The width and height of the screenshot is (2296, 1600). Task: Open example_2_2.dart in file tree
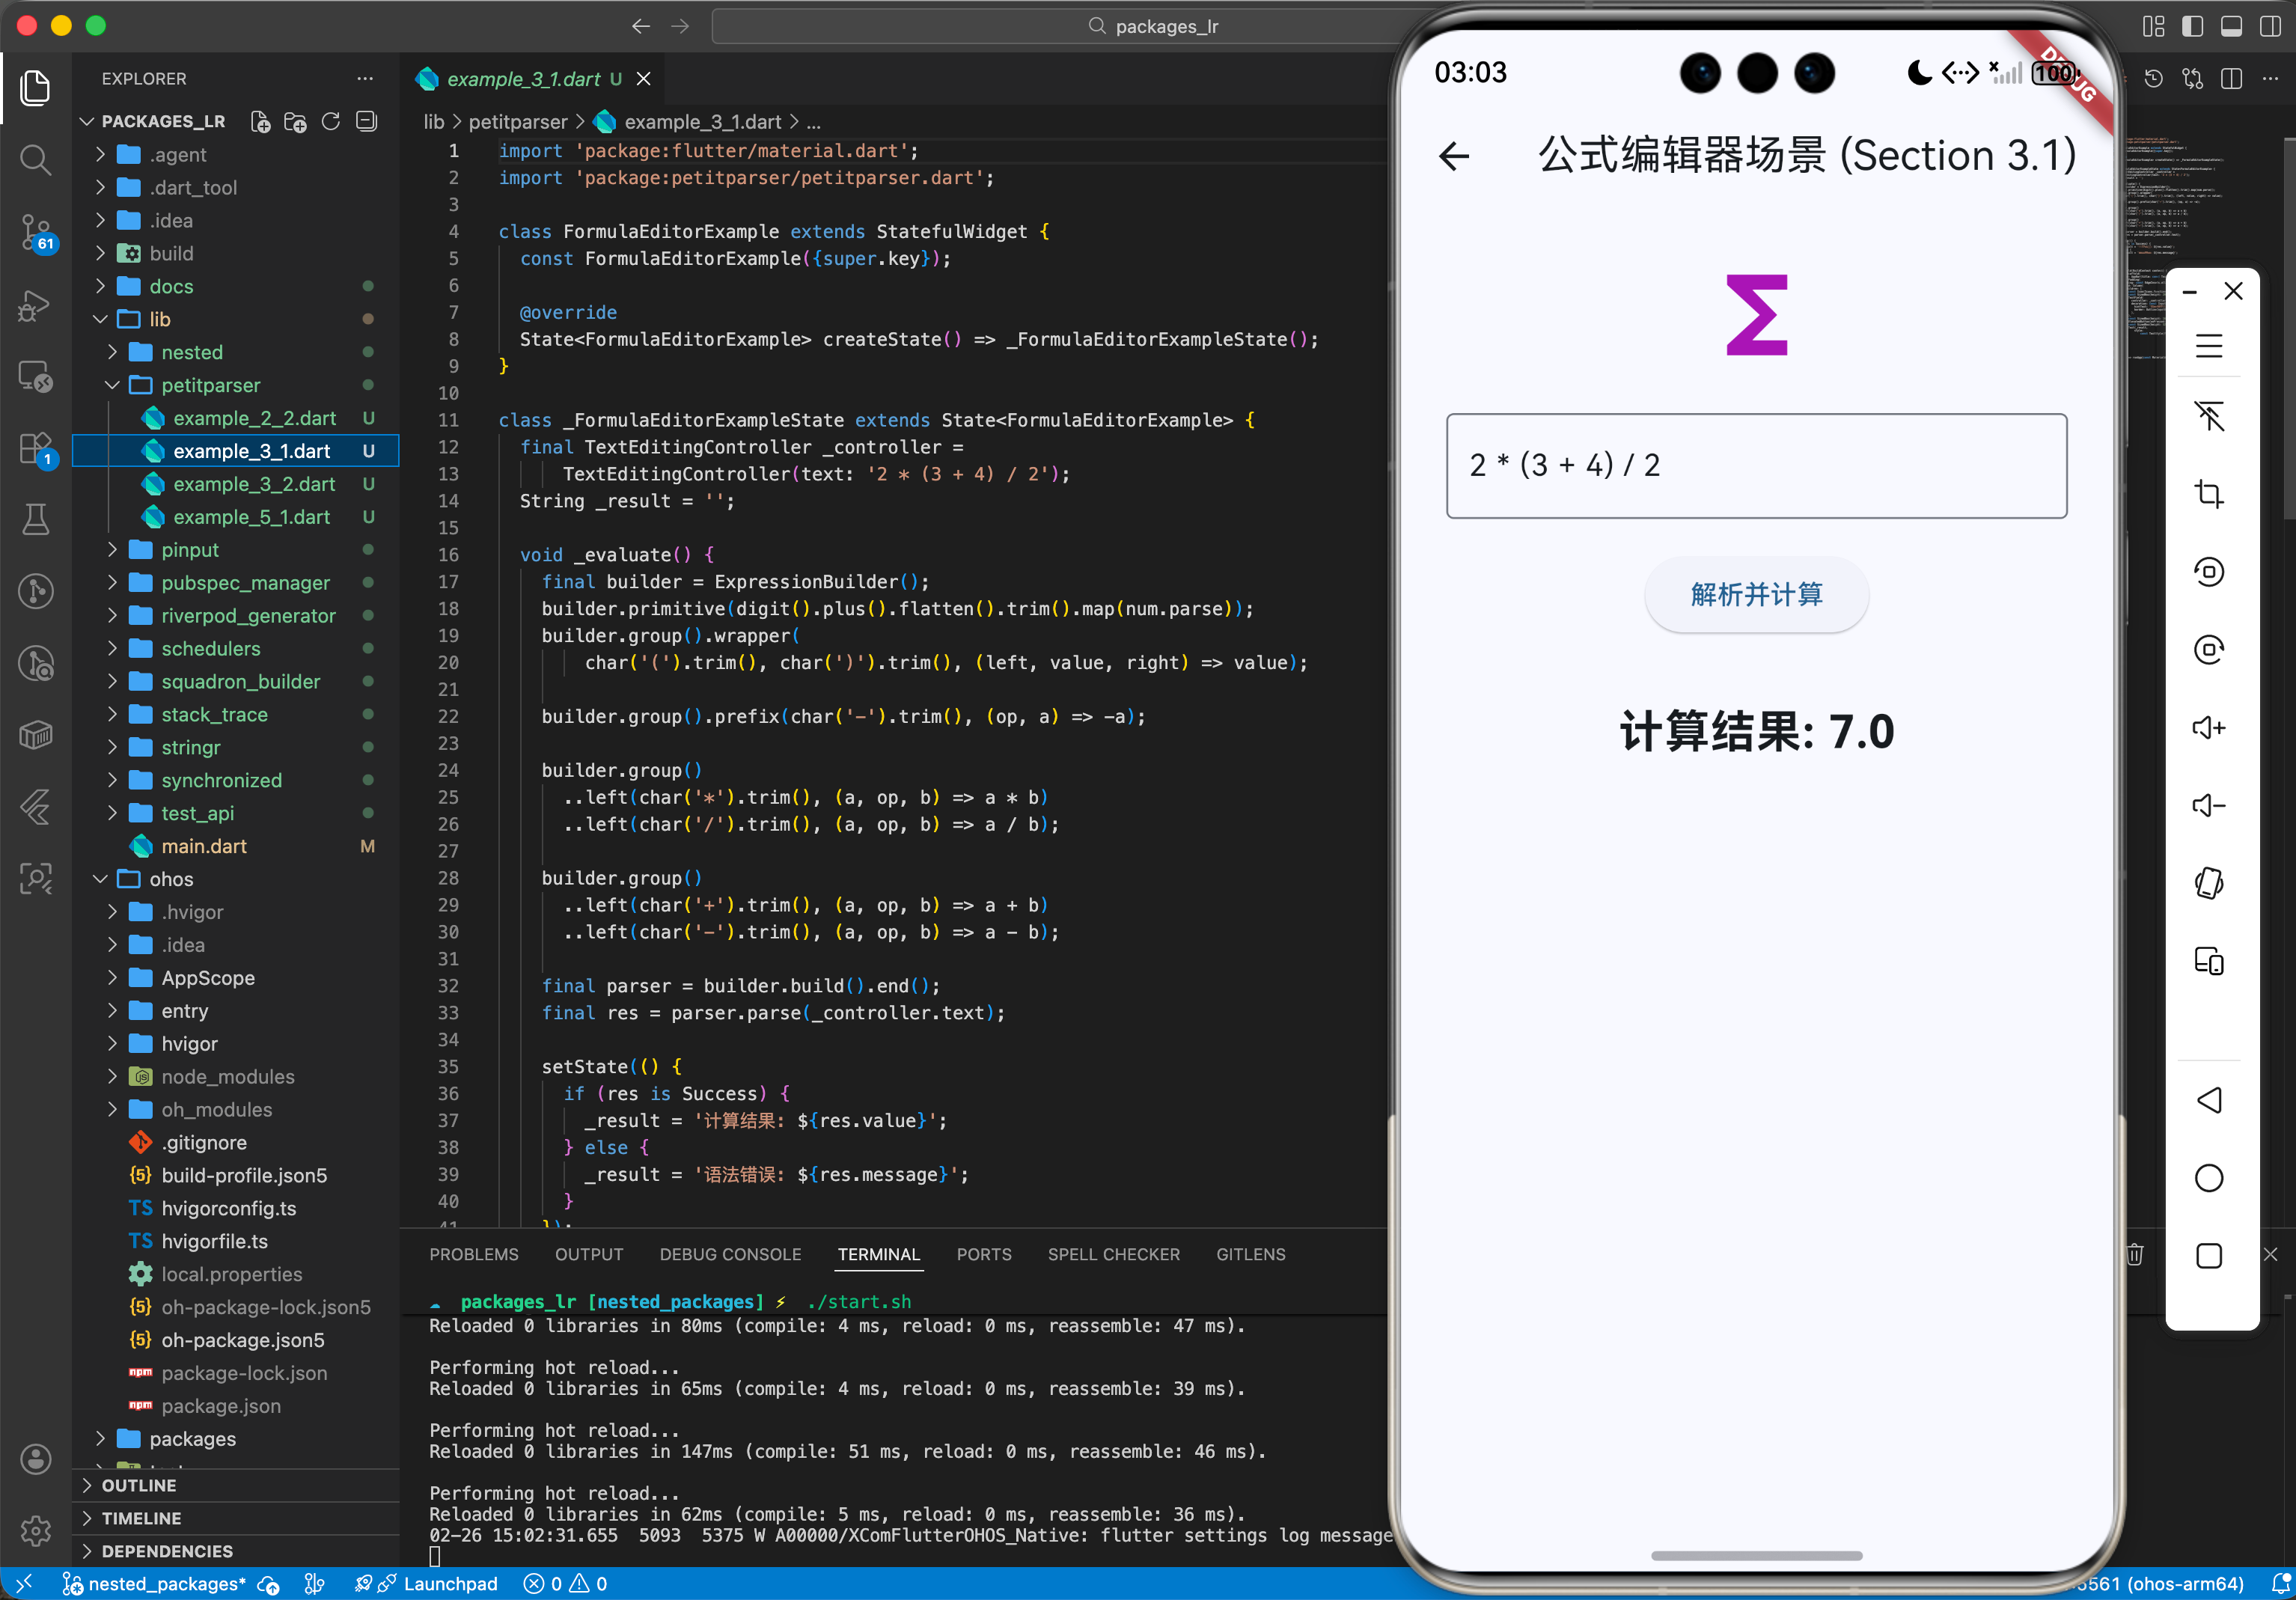coord(254,418)
